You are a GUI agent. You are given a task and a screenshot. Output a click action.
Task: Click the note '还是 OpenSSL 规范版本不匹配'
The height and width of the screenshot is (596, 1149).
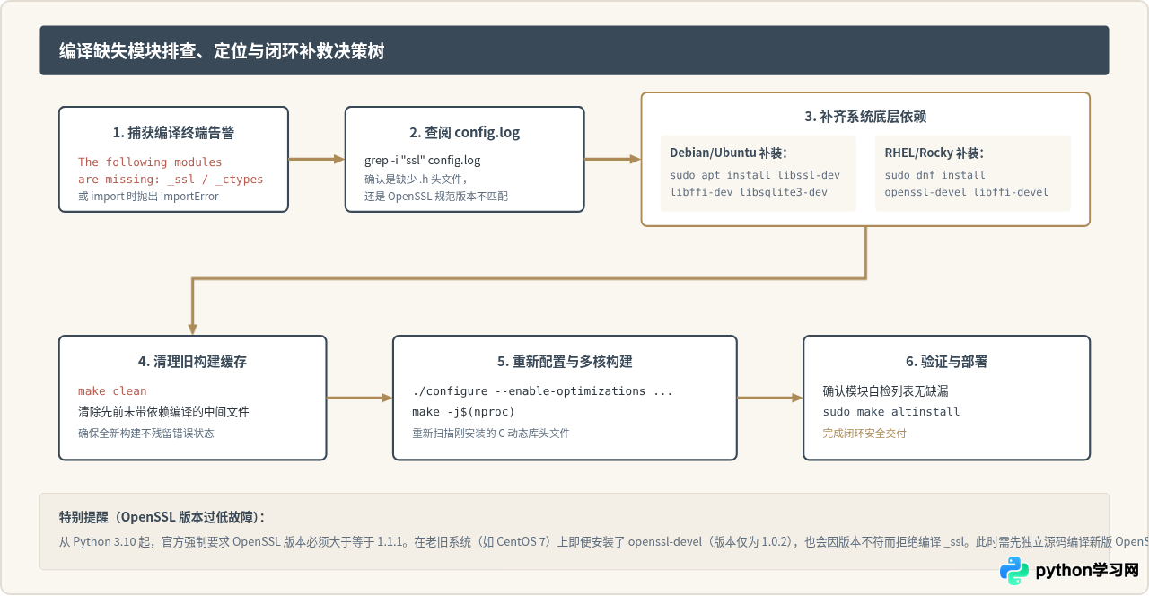(x=436, y=196)
